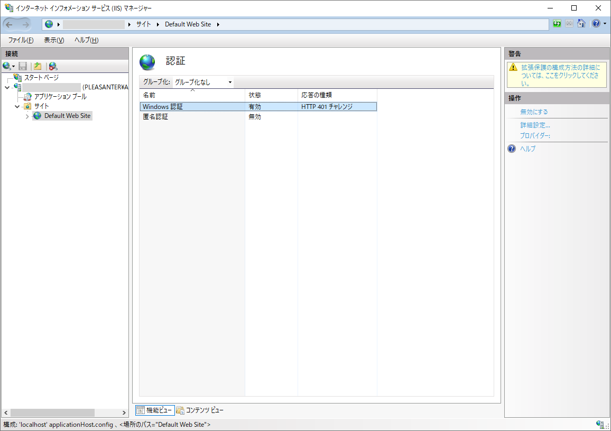Open ヘルプ(H) menu
The image size is (611, 431).
pos(87,40)
